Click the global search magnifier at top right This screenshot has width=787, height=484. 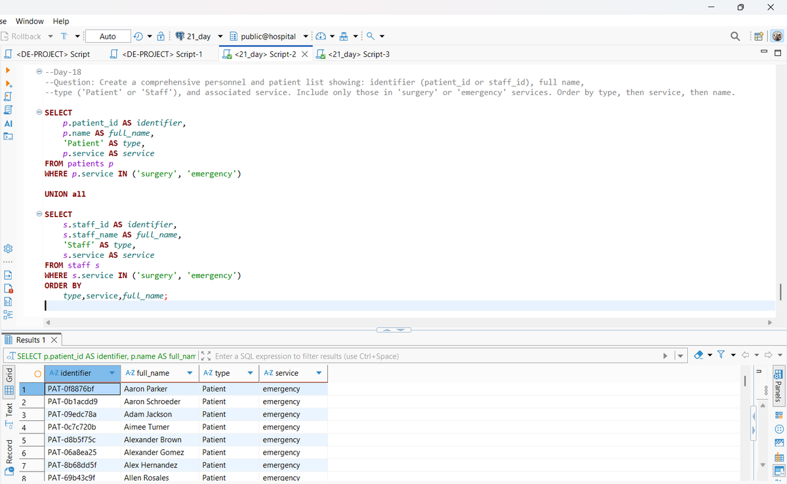(736, 36)
